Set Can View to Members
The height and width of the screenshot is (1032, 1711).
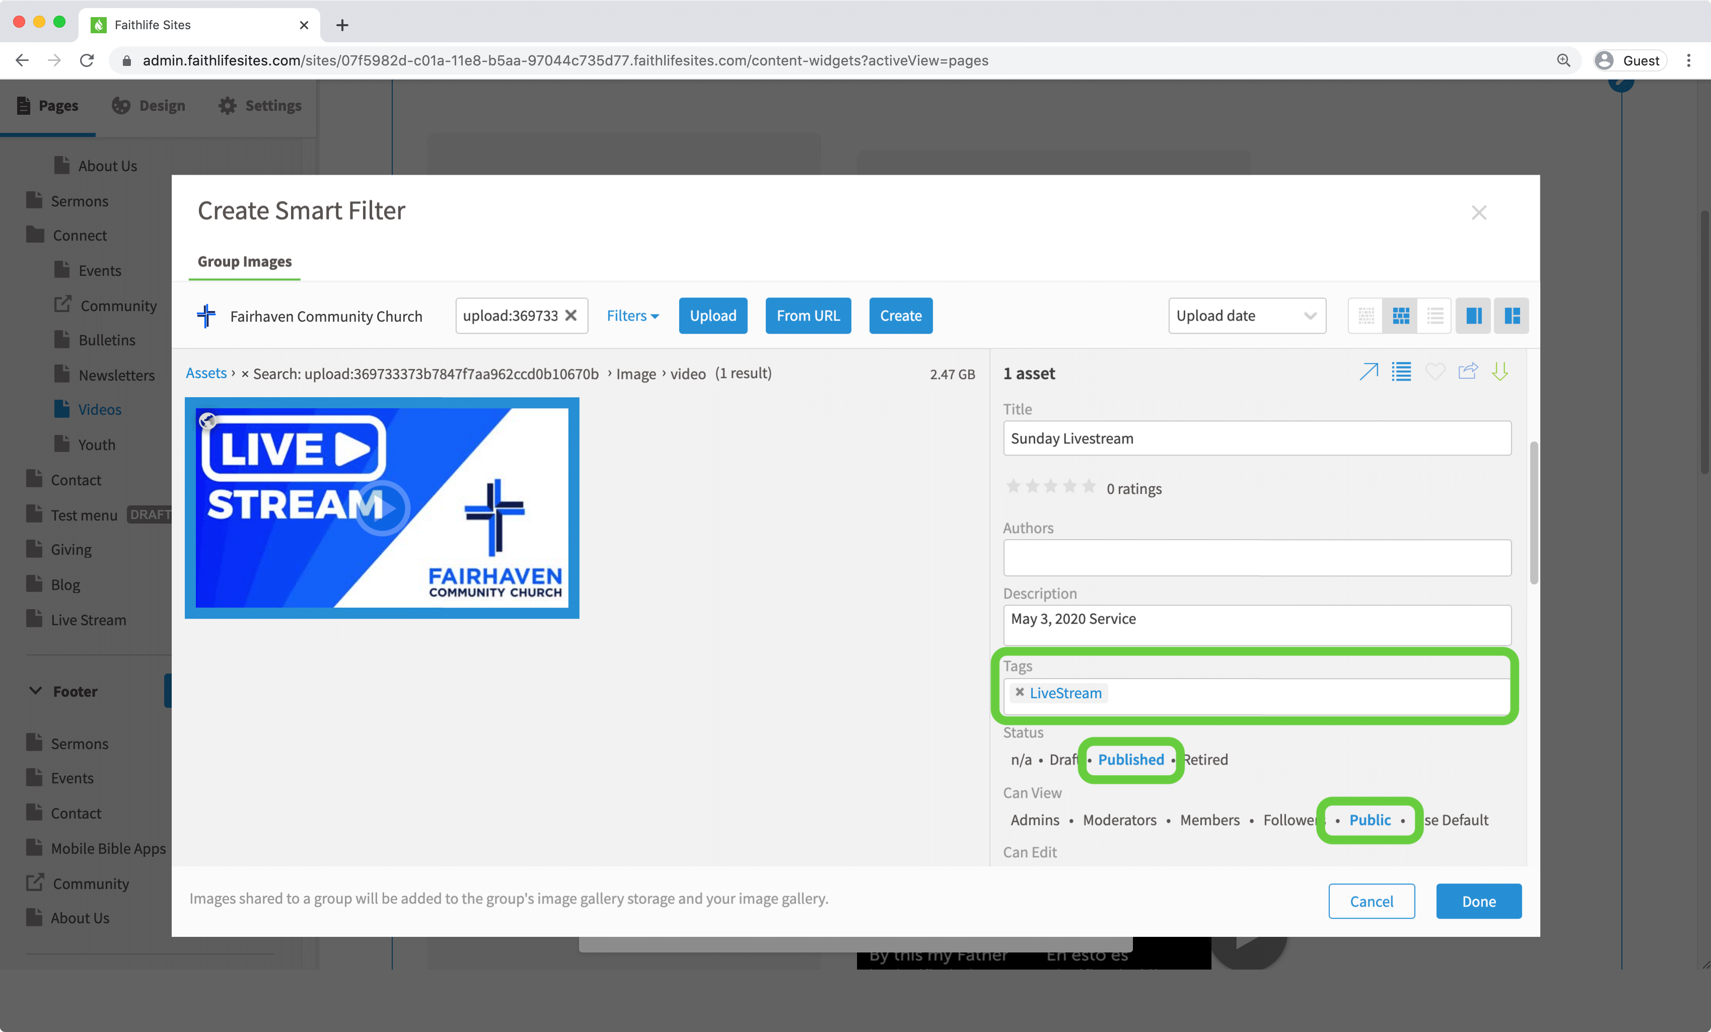(x=1209, y=820)
